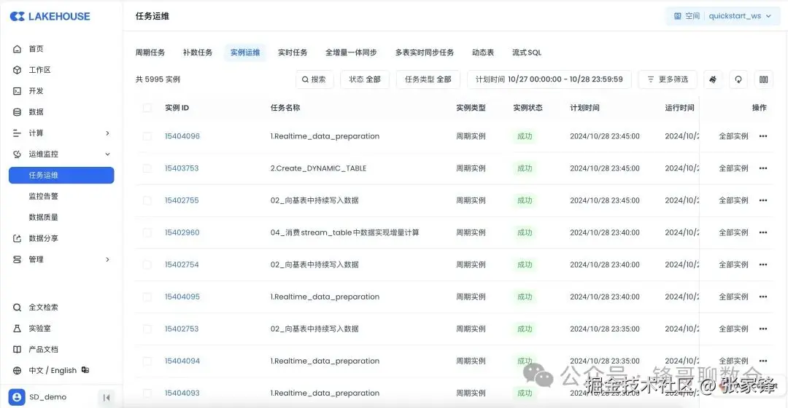Image resolution: width=788 pixels, height=408 pixels.
Task: Open instance ID 15402960 link
Action: (182, 232)
